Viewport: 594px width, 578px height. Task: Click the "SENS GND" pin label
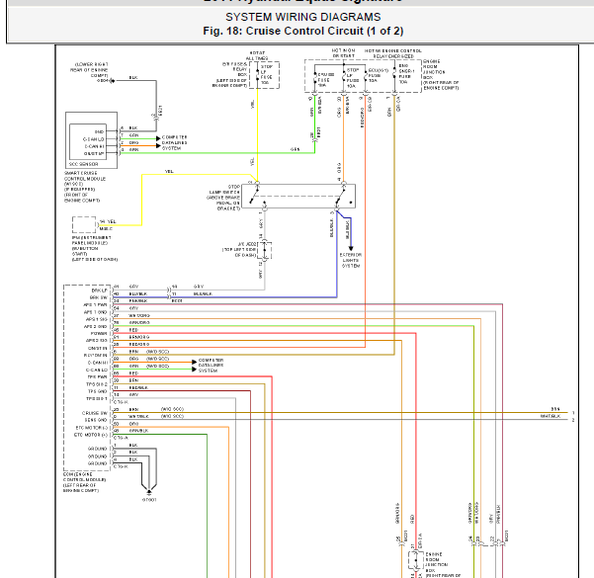[96, 420]
